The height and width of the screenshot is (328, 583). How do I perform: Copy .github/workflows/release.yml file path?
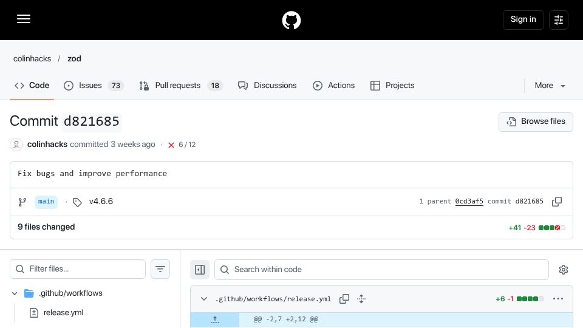(x=344, y=299)
